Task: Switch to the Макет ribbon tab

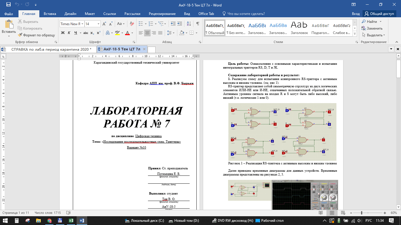Action: coord(90,14)
